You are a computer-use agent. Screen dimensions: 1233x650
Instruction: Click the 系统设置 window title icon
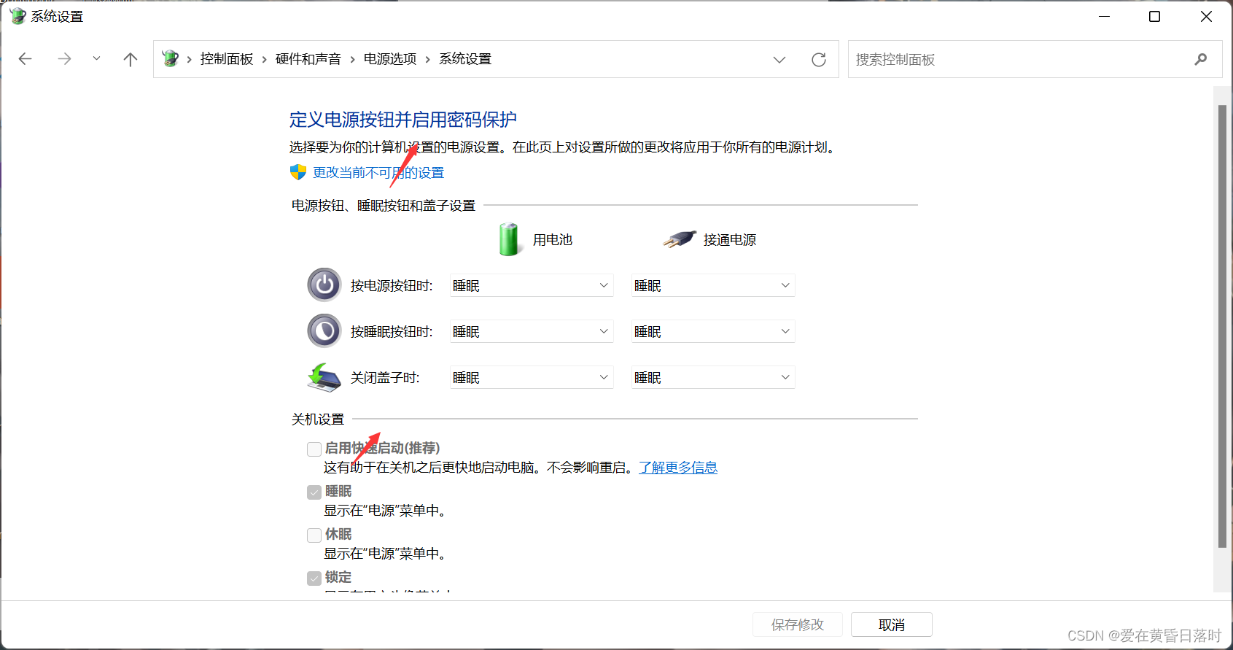[17, 16]
